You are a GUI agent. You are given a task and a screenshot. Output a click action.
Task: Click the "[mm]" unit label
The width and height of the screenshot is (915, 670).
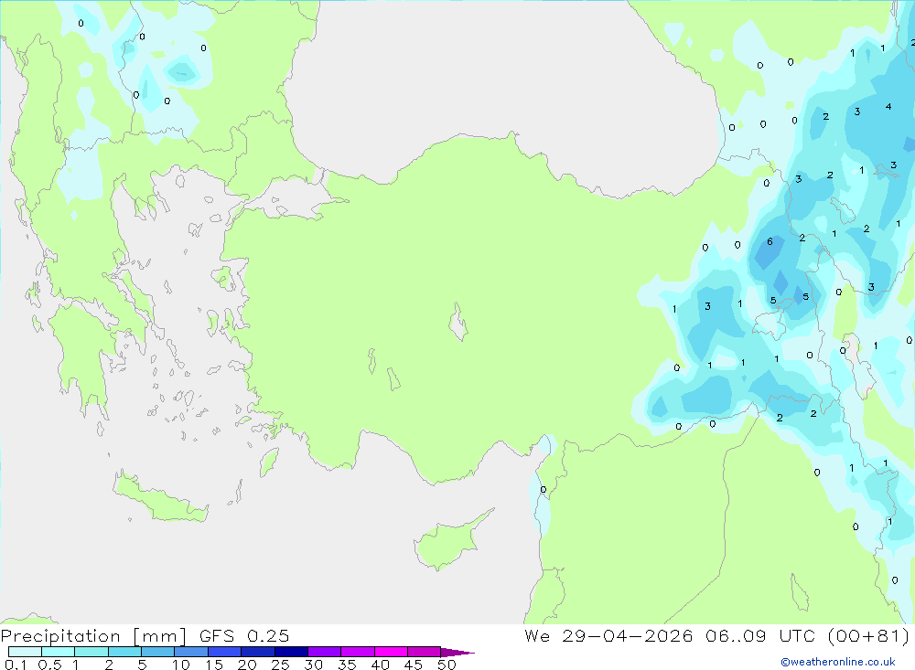pos(160,636)
